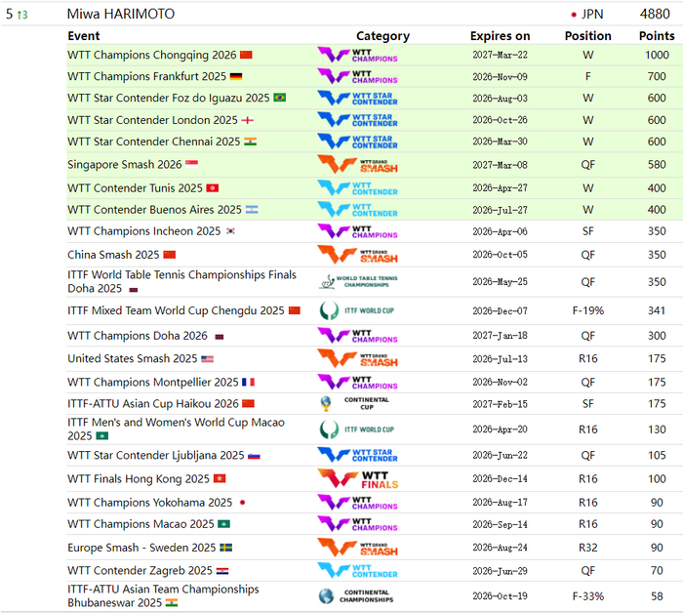Select total points value 4880

point(655,14)
